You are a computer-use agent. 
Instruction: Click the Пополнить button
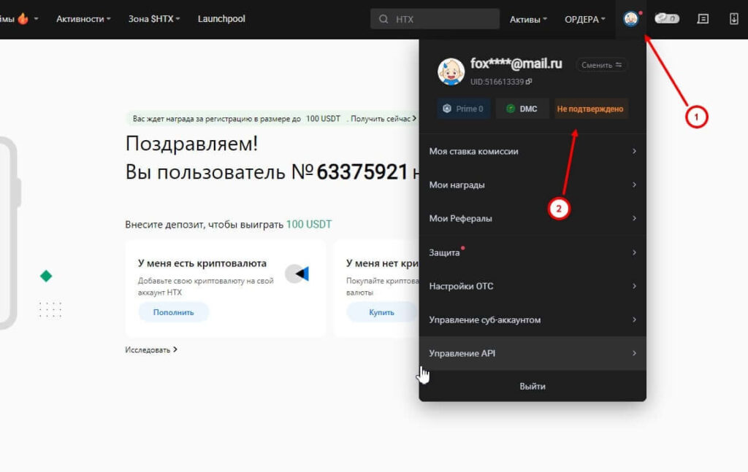(174, 312)
